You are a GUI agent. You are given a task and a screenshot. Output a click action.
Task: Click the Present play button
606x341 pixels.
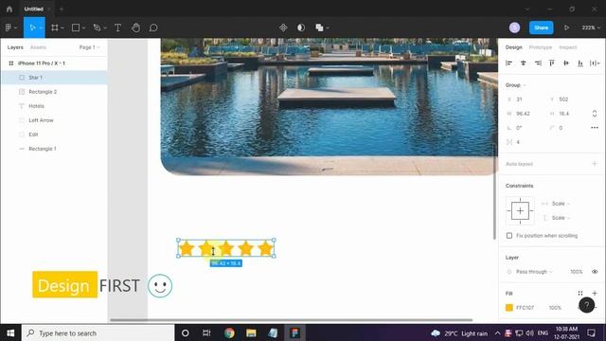(566, 27)
